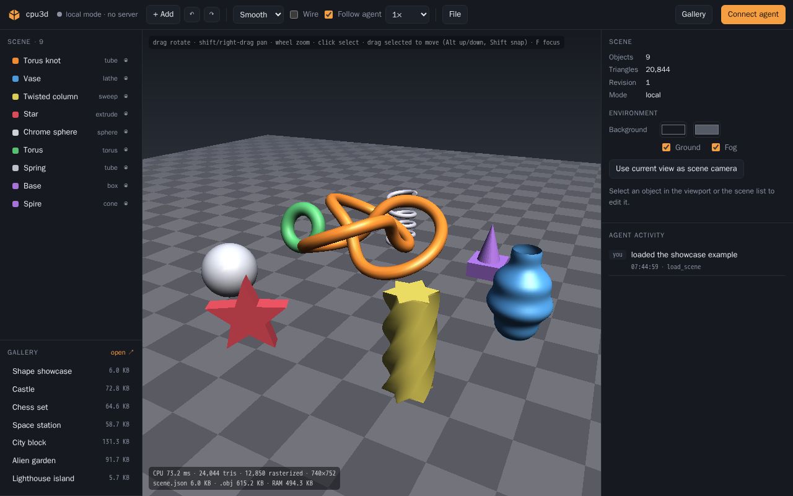Load the Lighthouse island scene
793x496 pixels.
coord(71,479)
